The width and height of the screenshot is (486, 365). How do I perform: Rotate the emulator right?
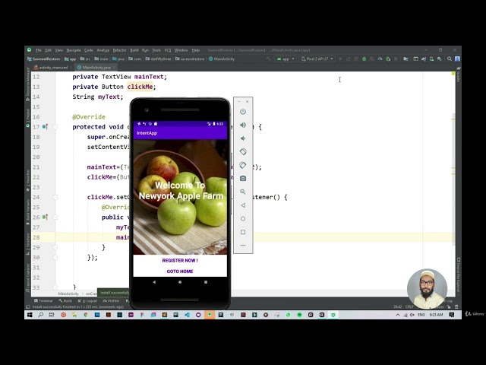click(243, 165)
